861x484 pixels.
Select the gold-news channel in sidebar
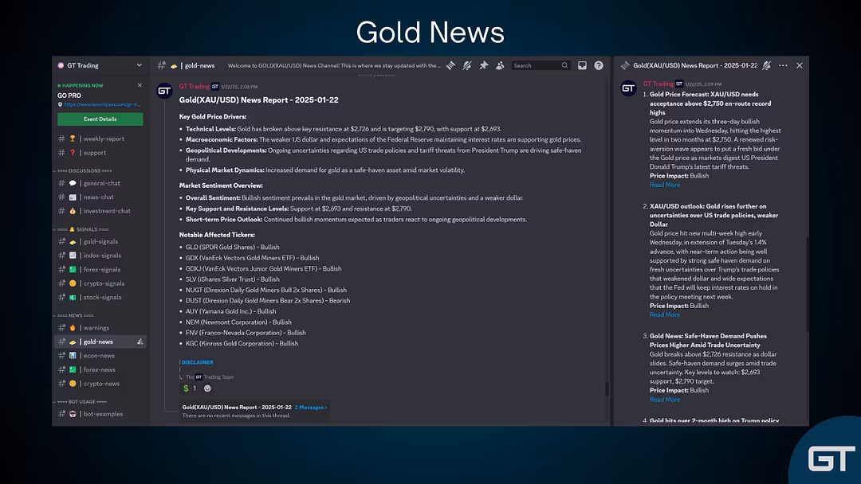(x=100, y=342)
